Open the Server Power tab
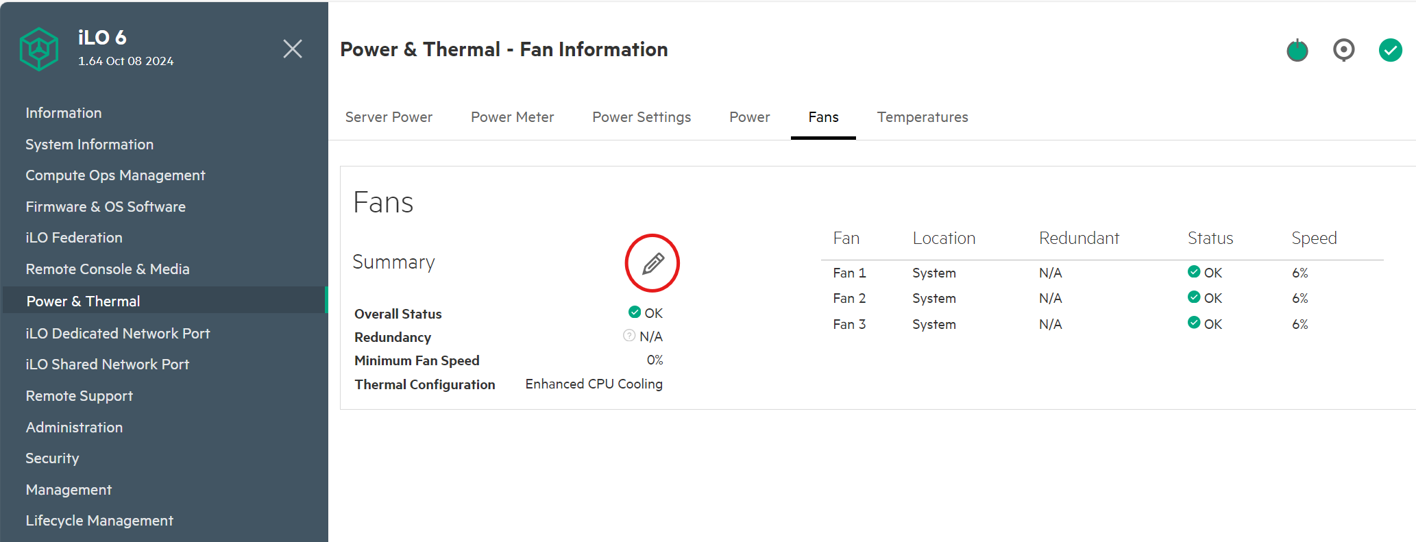The image size is (1416, 542). 389,117
